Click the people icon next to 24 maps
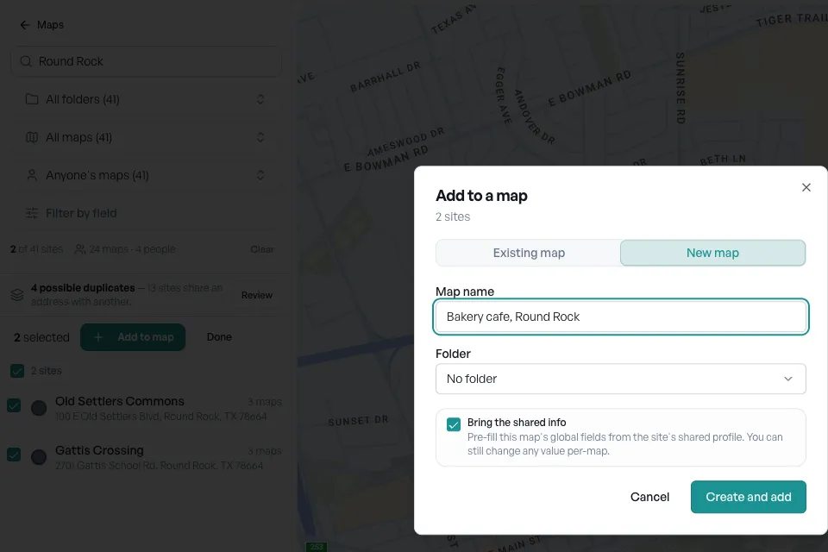The image size is (828, 552). click(x=80, y=249)
